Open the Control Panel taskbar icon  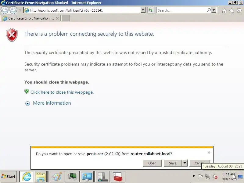click(x=87, y=177)
